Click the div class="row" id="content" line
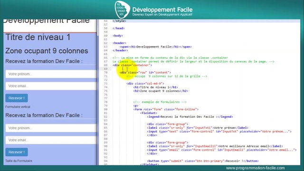 (x=145, y=73)
